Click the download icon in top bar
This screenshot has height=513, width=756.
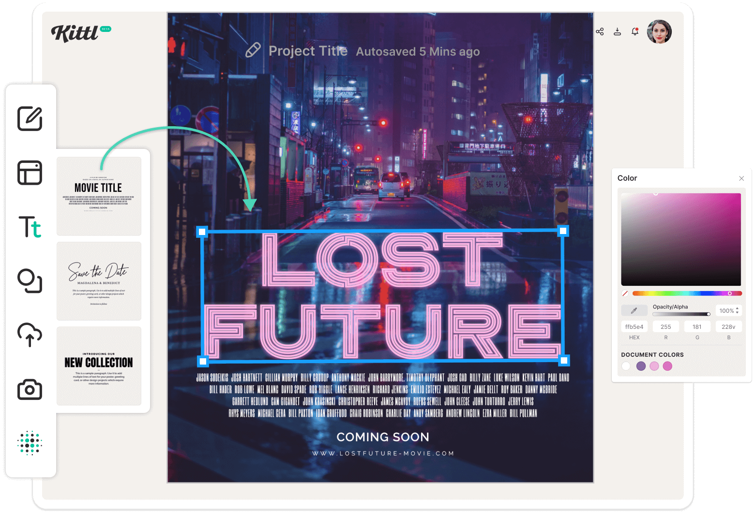coord(617,32)
